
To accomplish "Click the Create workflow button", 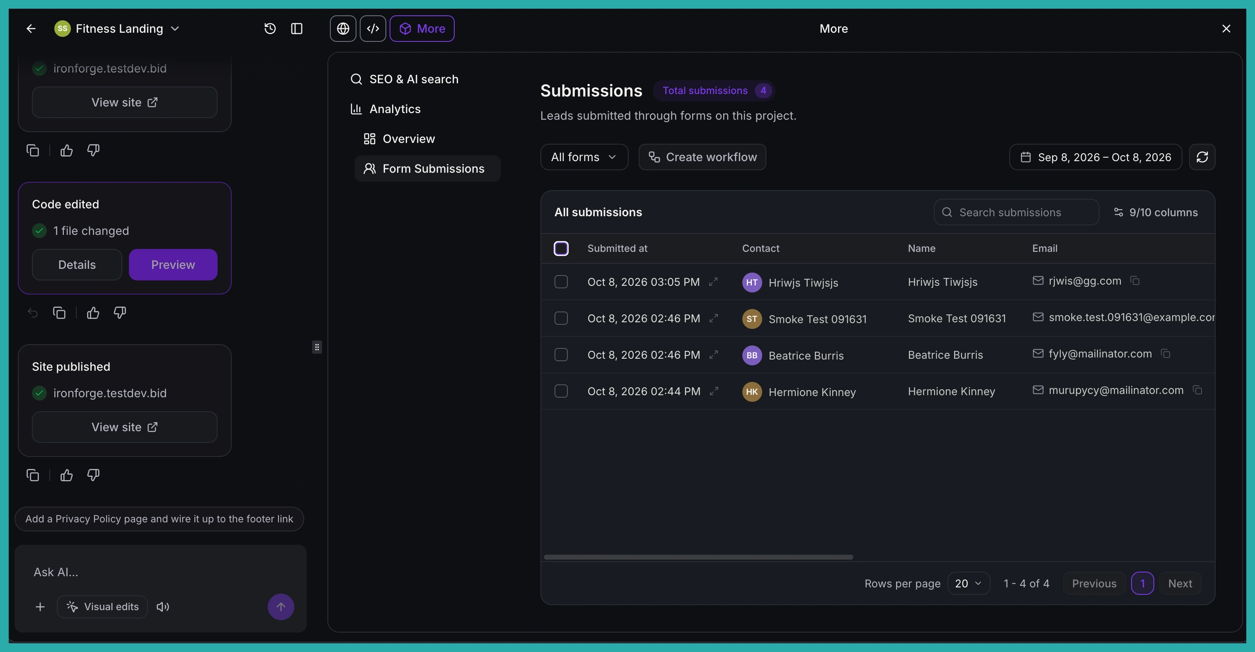I will click(702, 157).
